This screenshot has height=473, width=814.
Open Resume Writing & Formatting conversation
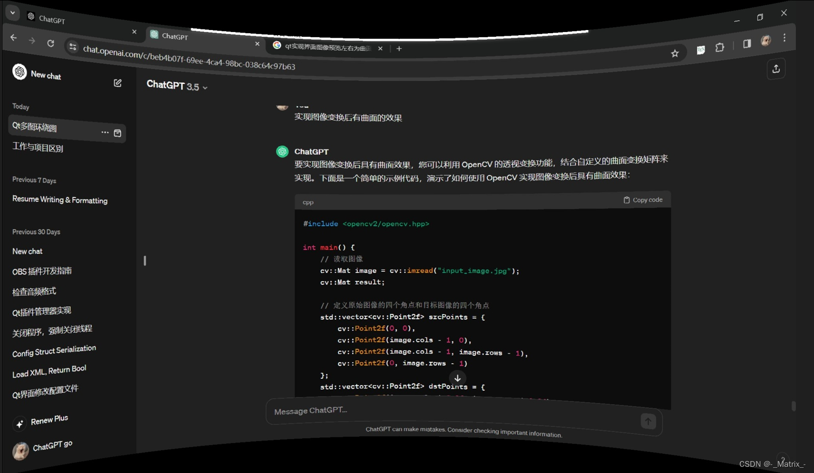[x=60, y=200]
